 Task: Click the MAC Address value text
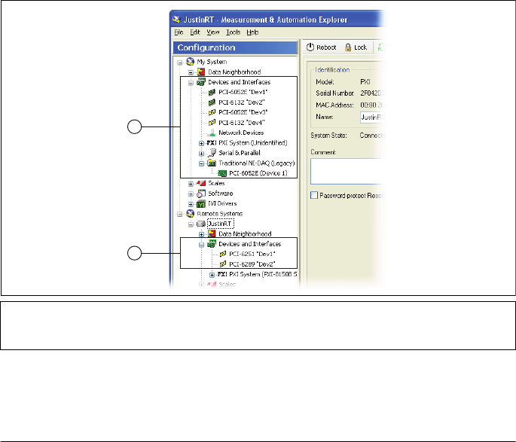[371, 105]
